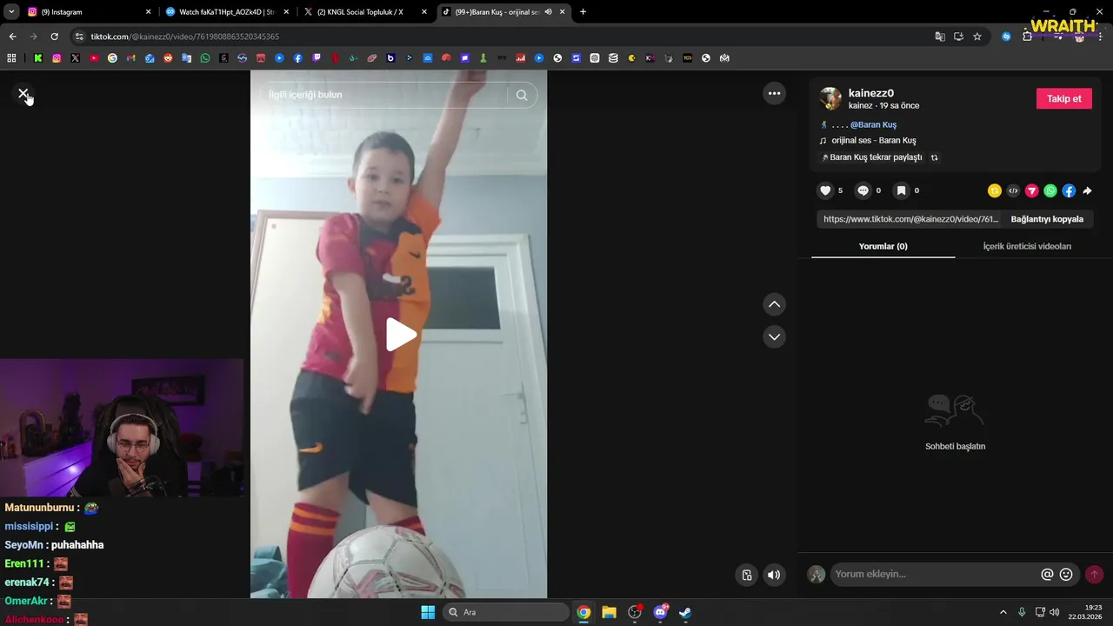Repost the video with the yellow repost icon
The height and width of the screenshot is (626, 1113).
[x=995, y=190]
